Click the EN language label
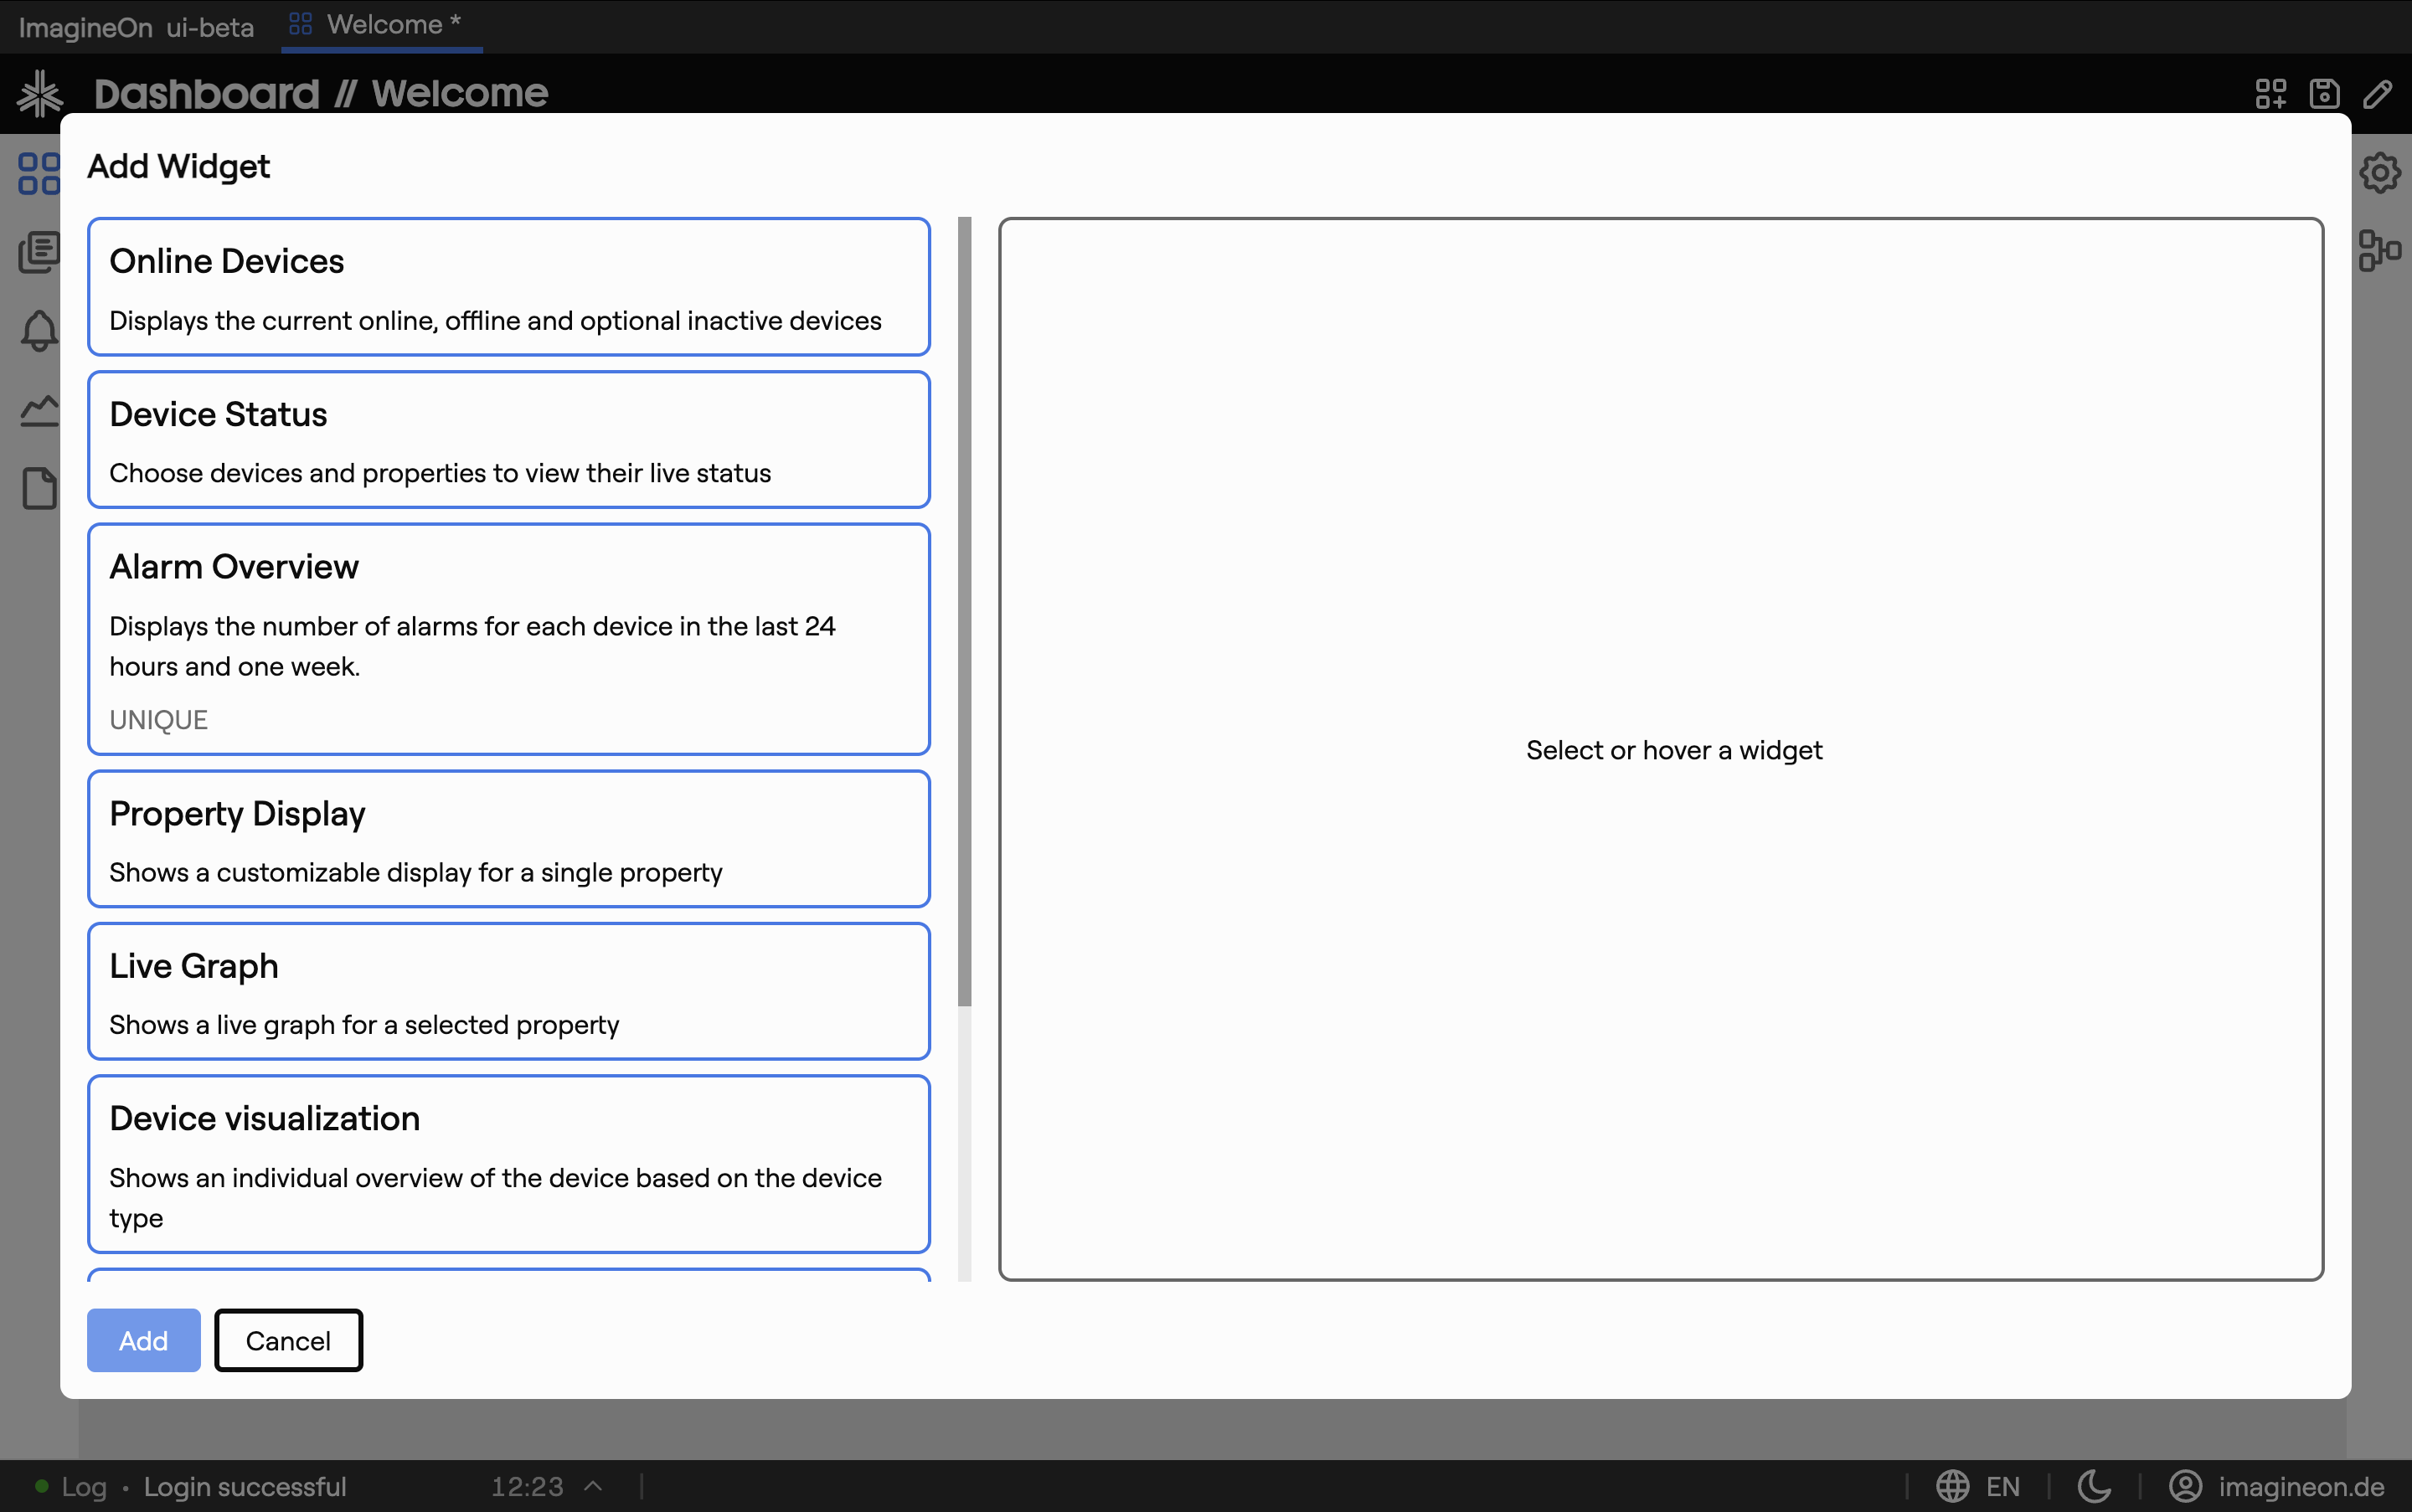 (x=2002, y=1487)
